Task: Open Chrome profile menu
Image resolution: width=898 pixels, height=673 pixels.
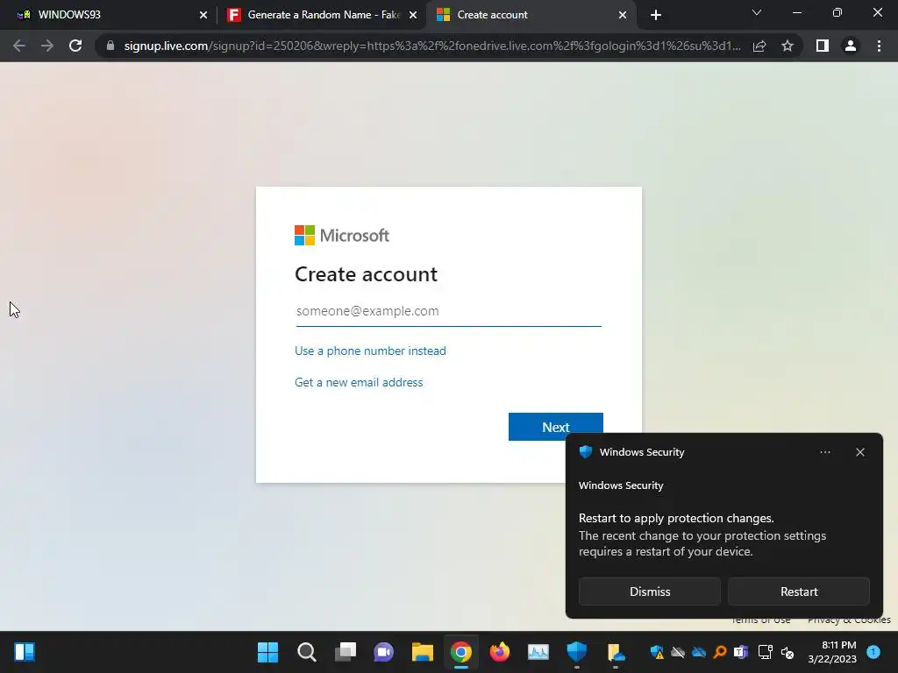Action: coord(851,46)
